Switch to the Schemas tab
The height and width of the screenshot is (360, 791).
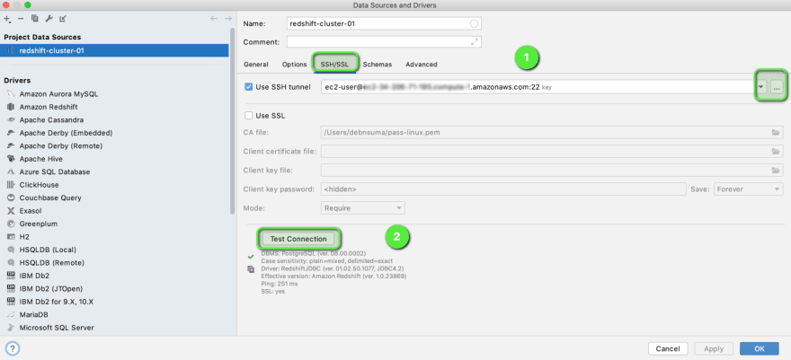[x=378, y=65]
